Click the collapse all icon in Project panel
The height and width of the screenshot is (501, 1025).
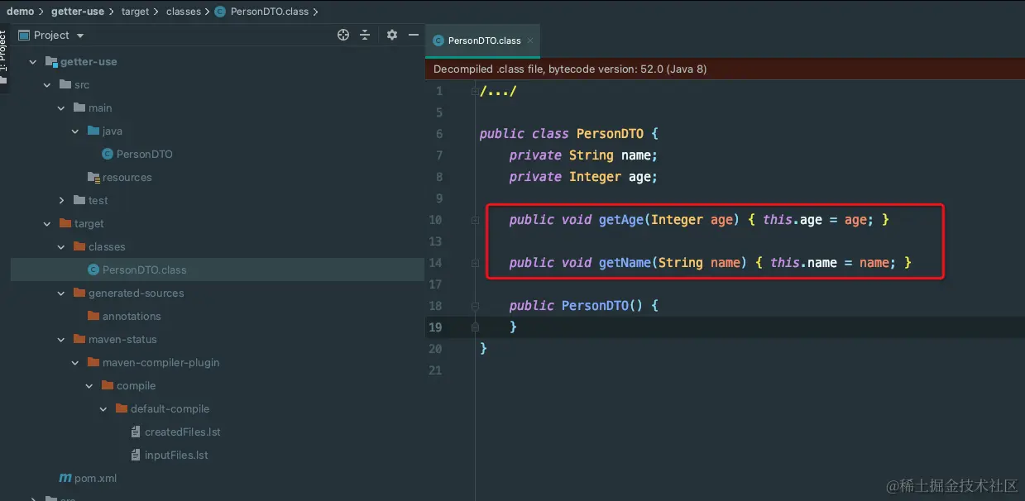365,35
